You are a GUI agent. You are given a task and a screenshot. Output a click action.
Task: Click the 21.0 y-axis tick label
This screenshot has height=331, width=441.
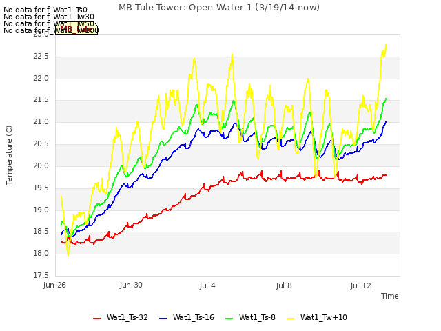coord(41,122)
